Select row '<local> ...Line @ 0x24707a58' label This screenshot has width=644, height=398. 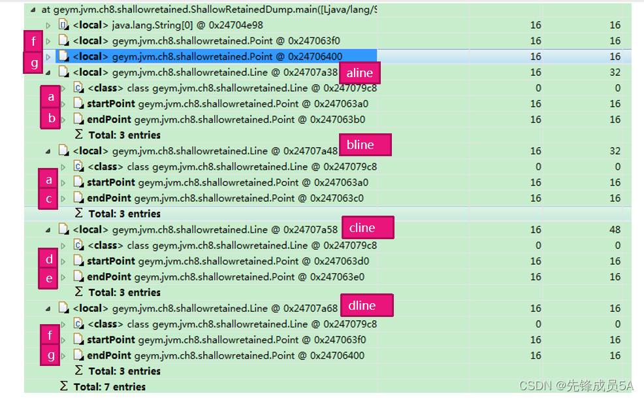point(205,229)
